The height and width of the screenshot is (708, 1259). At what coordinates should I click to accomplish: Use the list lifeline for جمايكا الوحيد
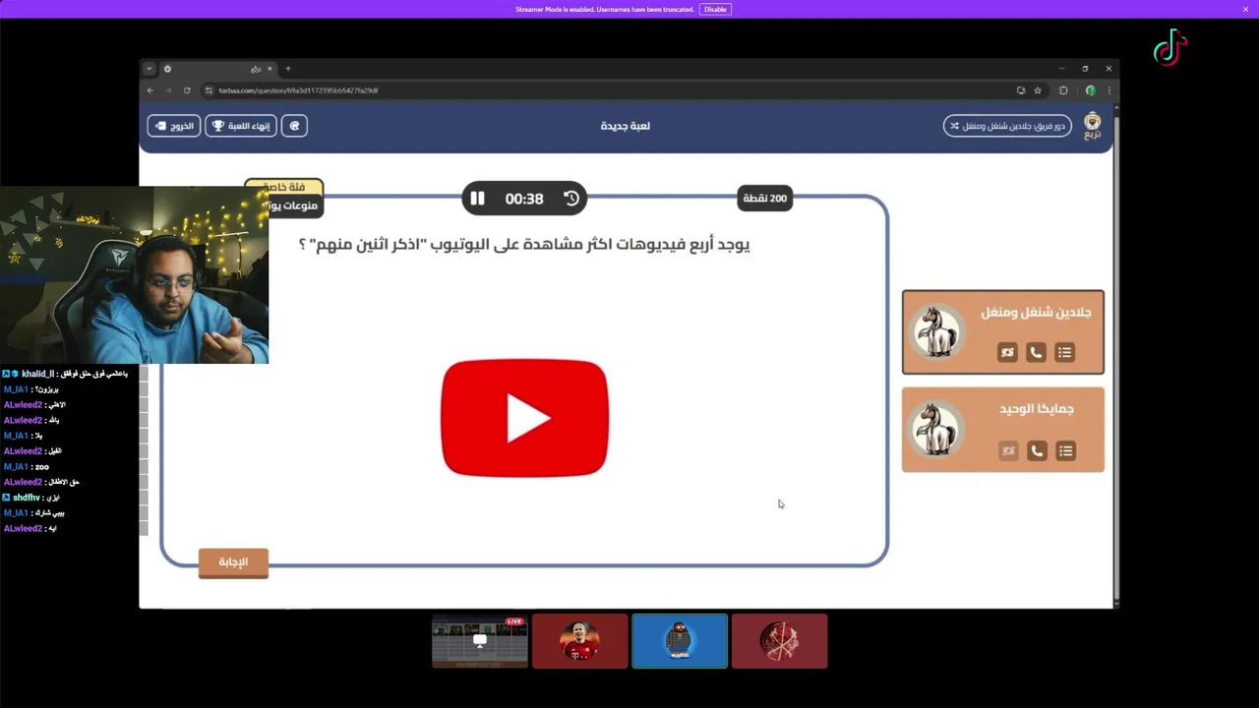point(1065,451)
